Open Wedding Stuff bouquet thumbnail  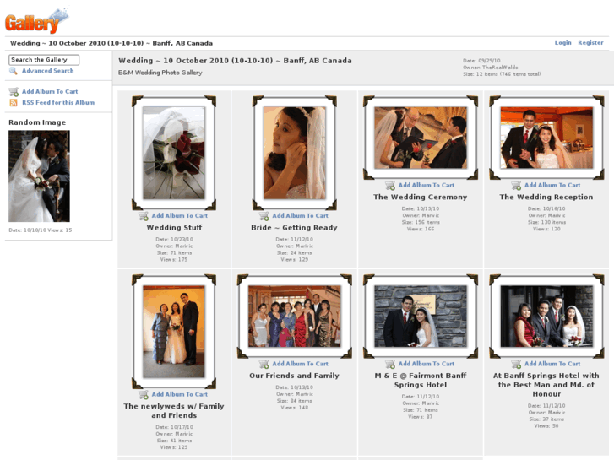(x=174, y=153)
